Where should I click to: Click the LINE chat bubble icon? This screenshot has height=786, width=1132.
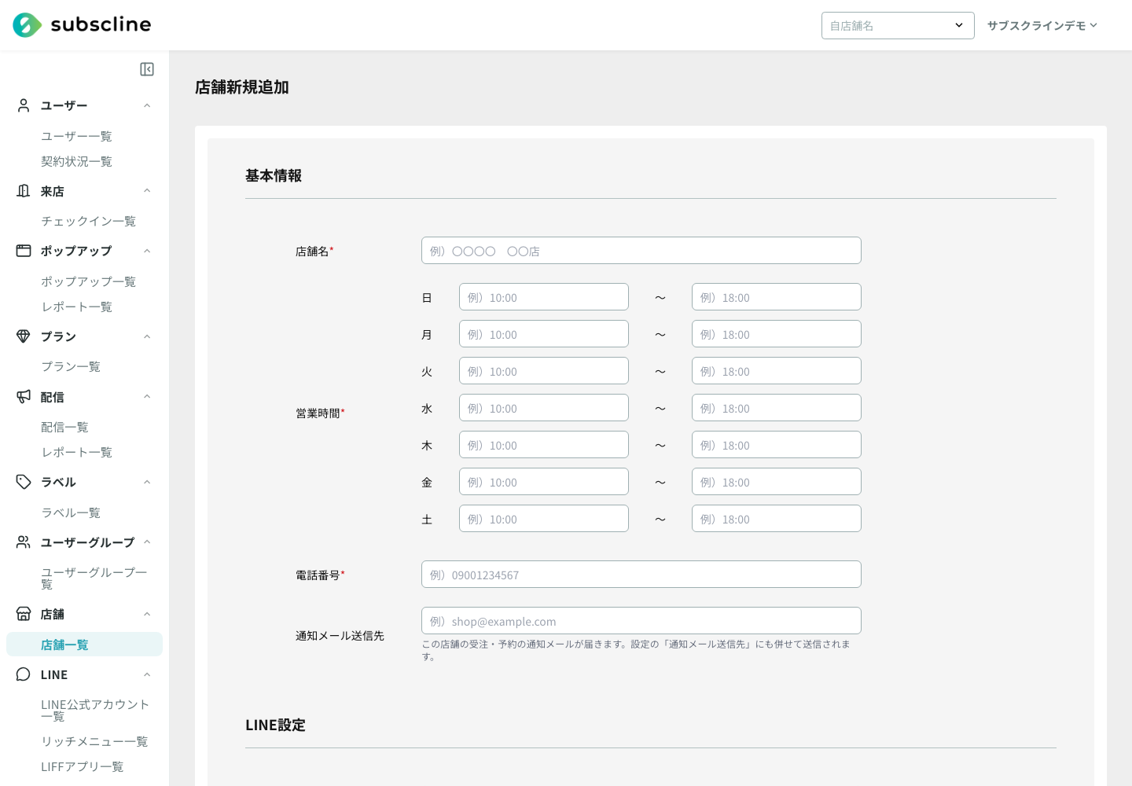(x=24, y=674)
